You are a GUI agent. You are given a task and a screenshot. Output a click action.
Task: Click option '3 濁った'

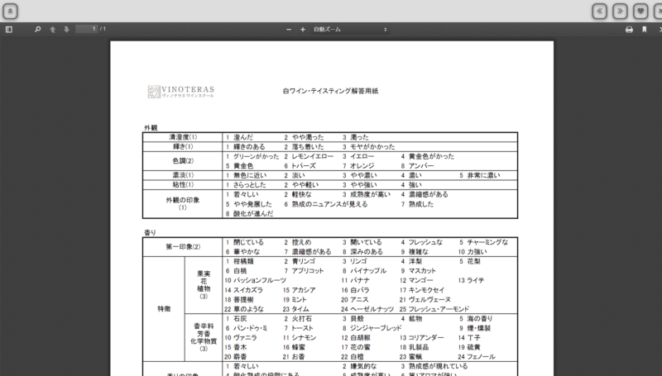[356, 137]
